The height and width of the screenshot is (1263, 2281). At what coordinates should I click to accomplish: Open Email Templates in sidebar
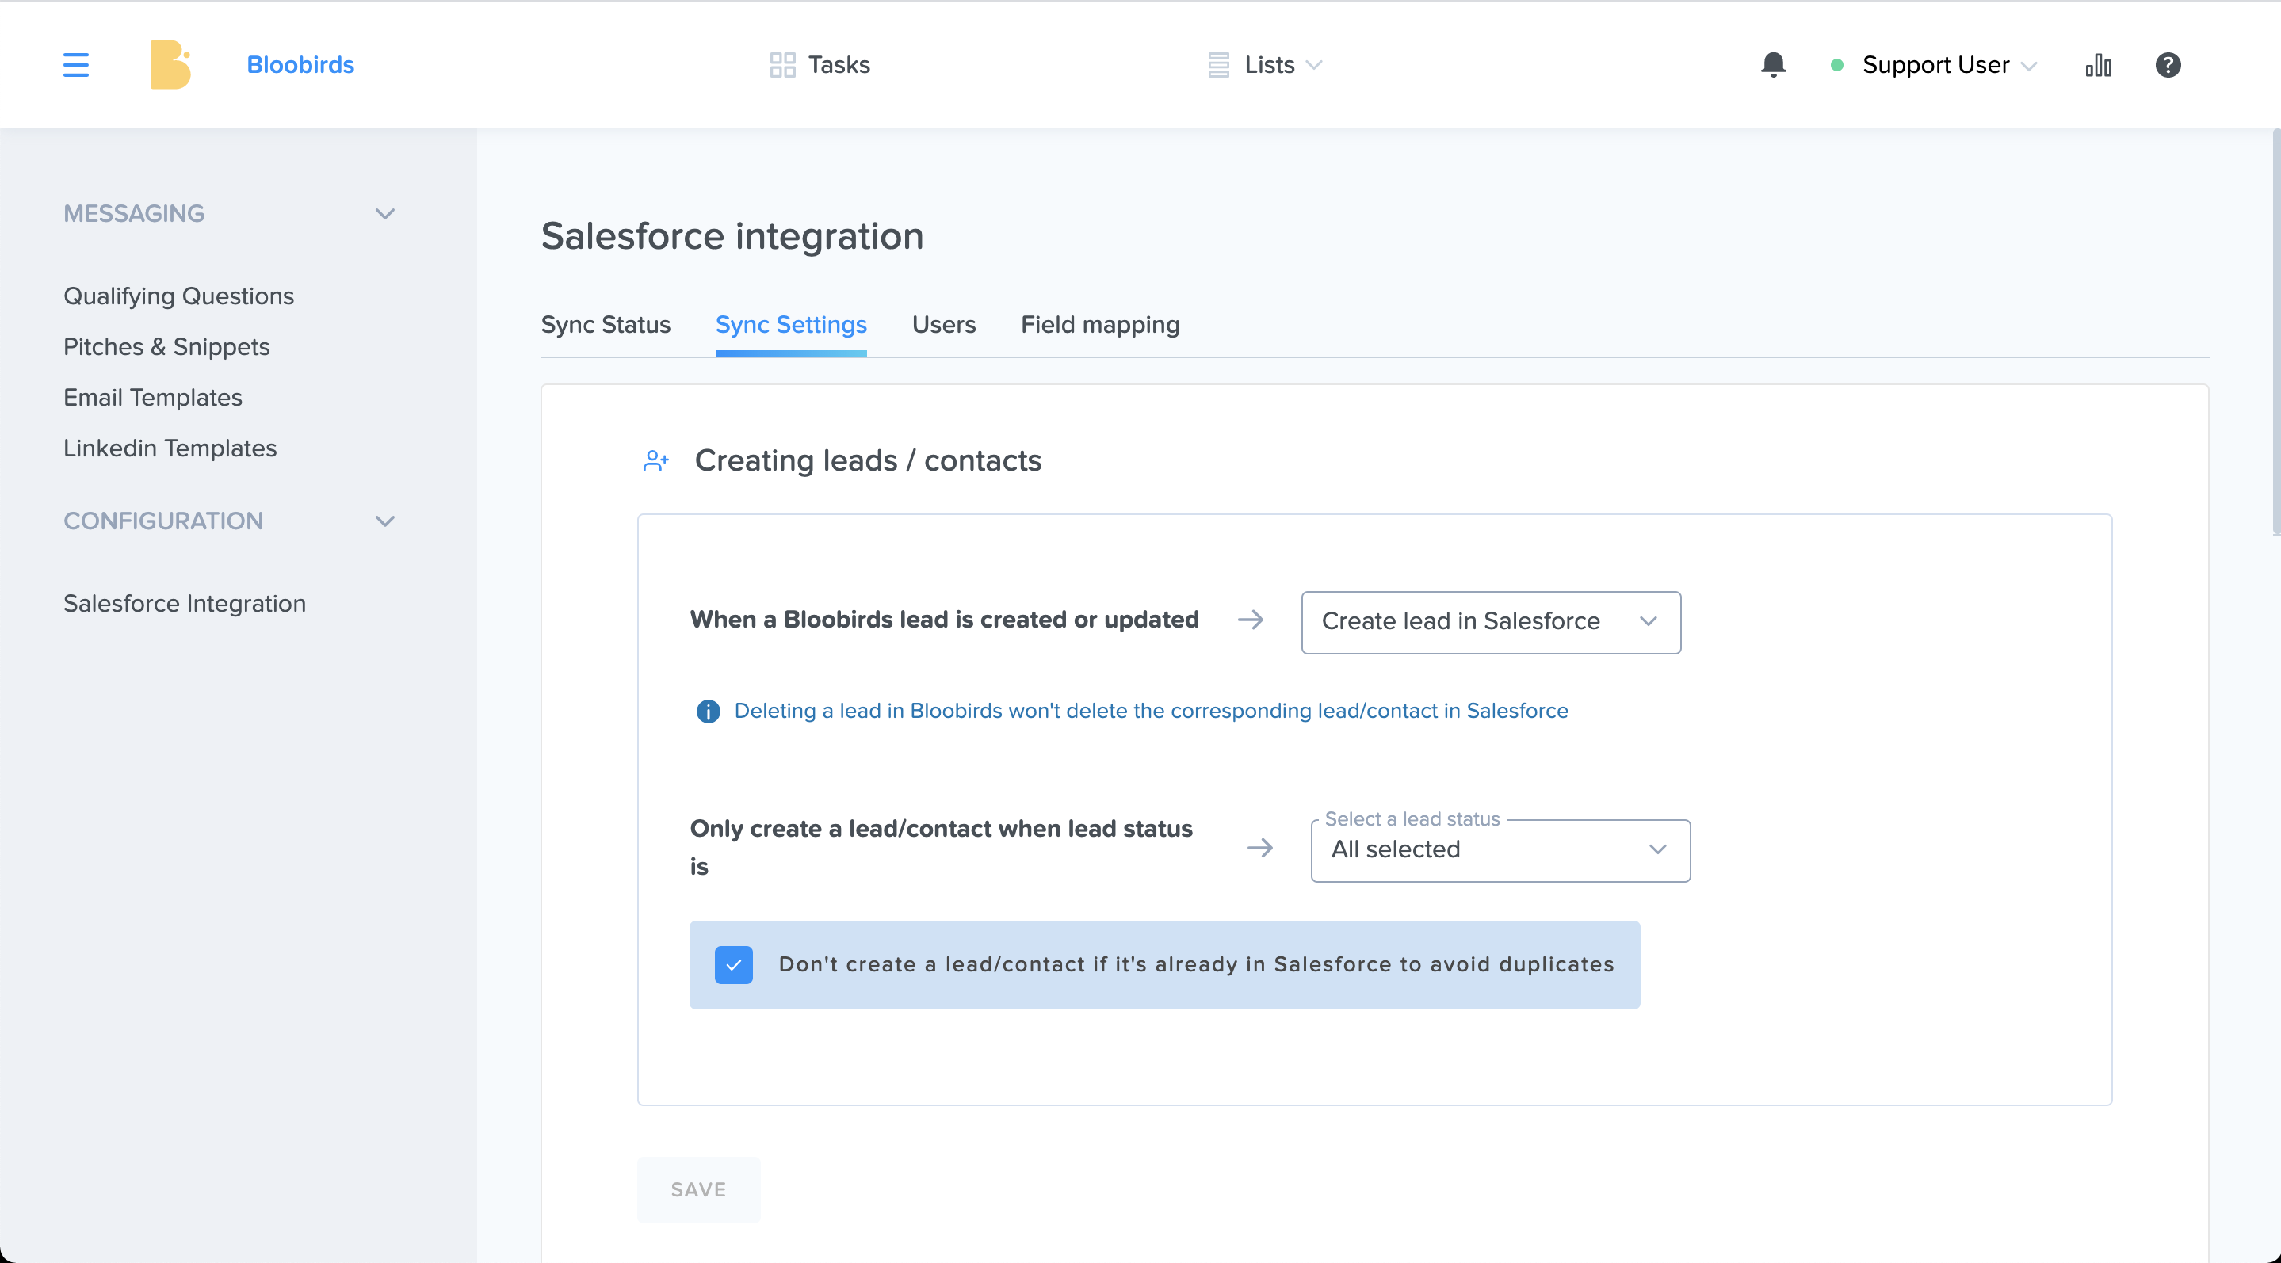[x=152, y=396]
